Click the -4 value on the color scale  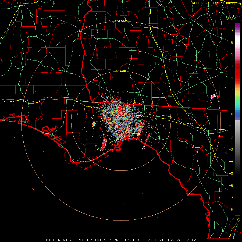(x=231, y=162)
